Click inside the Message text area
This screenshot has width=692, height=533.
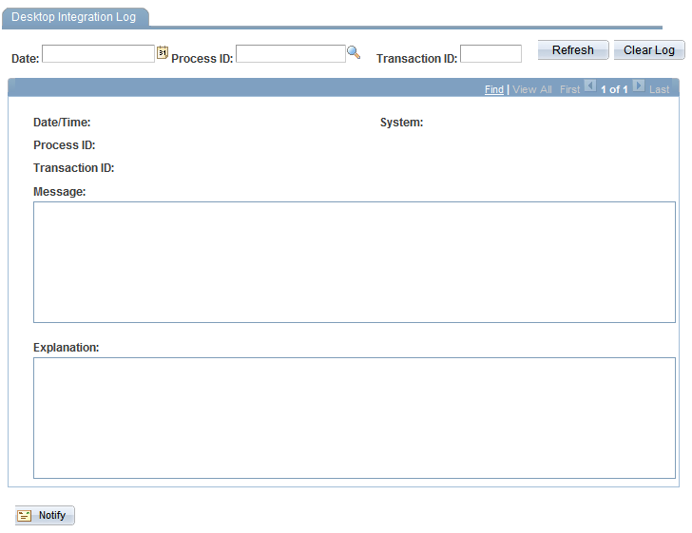pos(355,262)
